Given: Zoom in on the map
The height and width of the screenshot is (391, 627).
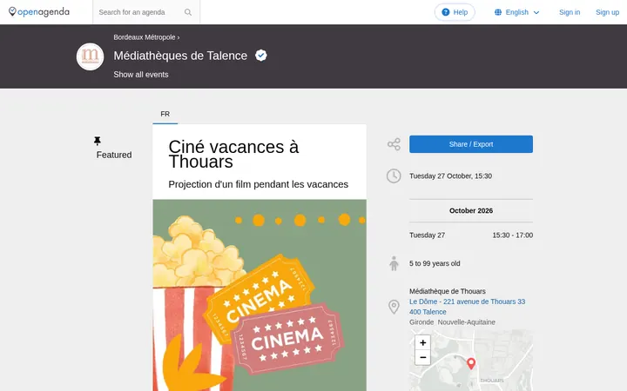Looking at the screenshot, I should 422,342.
